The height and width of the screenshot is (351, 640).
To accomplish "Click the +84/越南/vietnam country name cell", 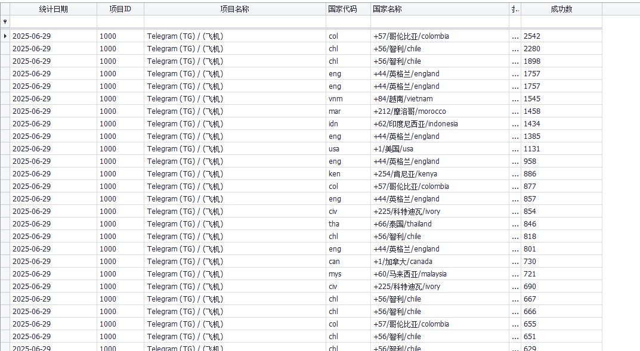I will (440, 99).
